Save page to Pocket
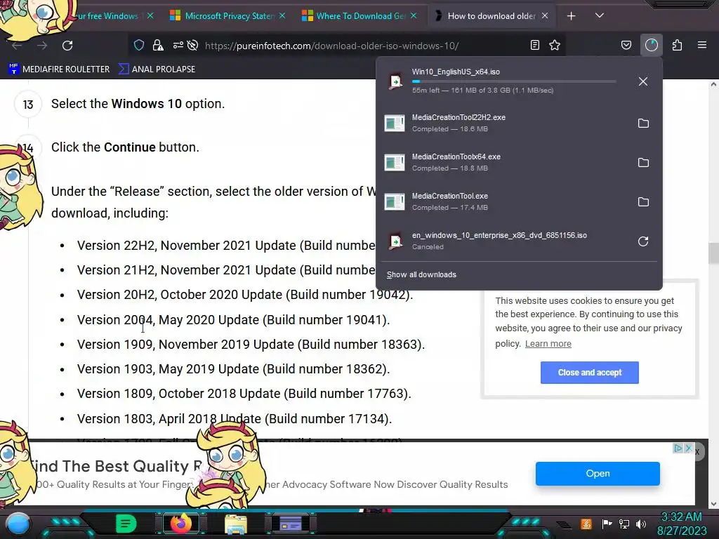Screen dimensions: 719x539 (x=626, y=45)
